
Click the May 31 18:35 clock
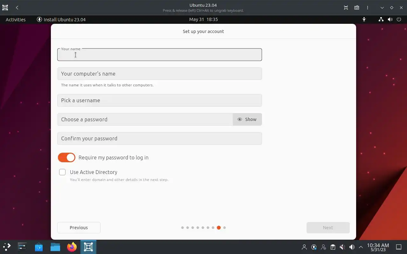203,19
